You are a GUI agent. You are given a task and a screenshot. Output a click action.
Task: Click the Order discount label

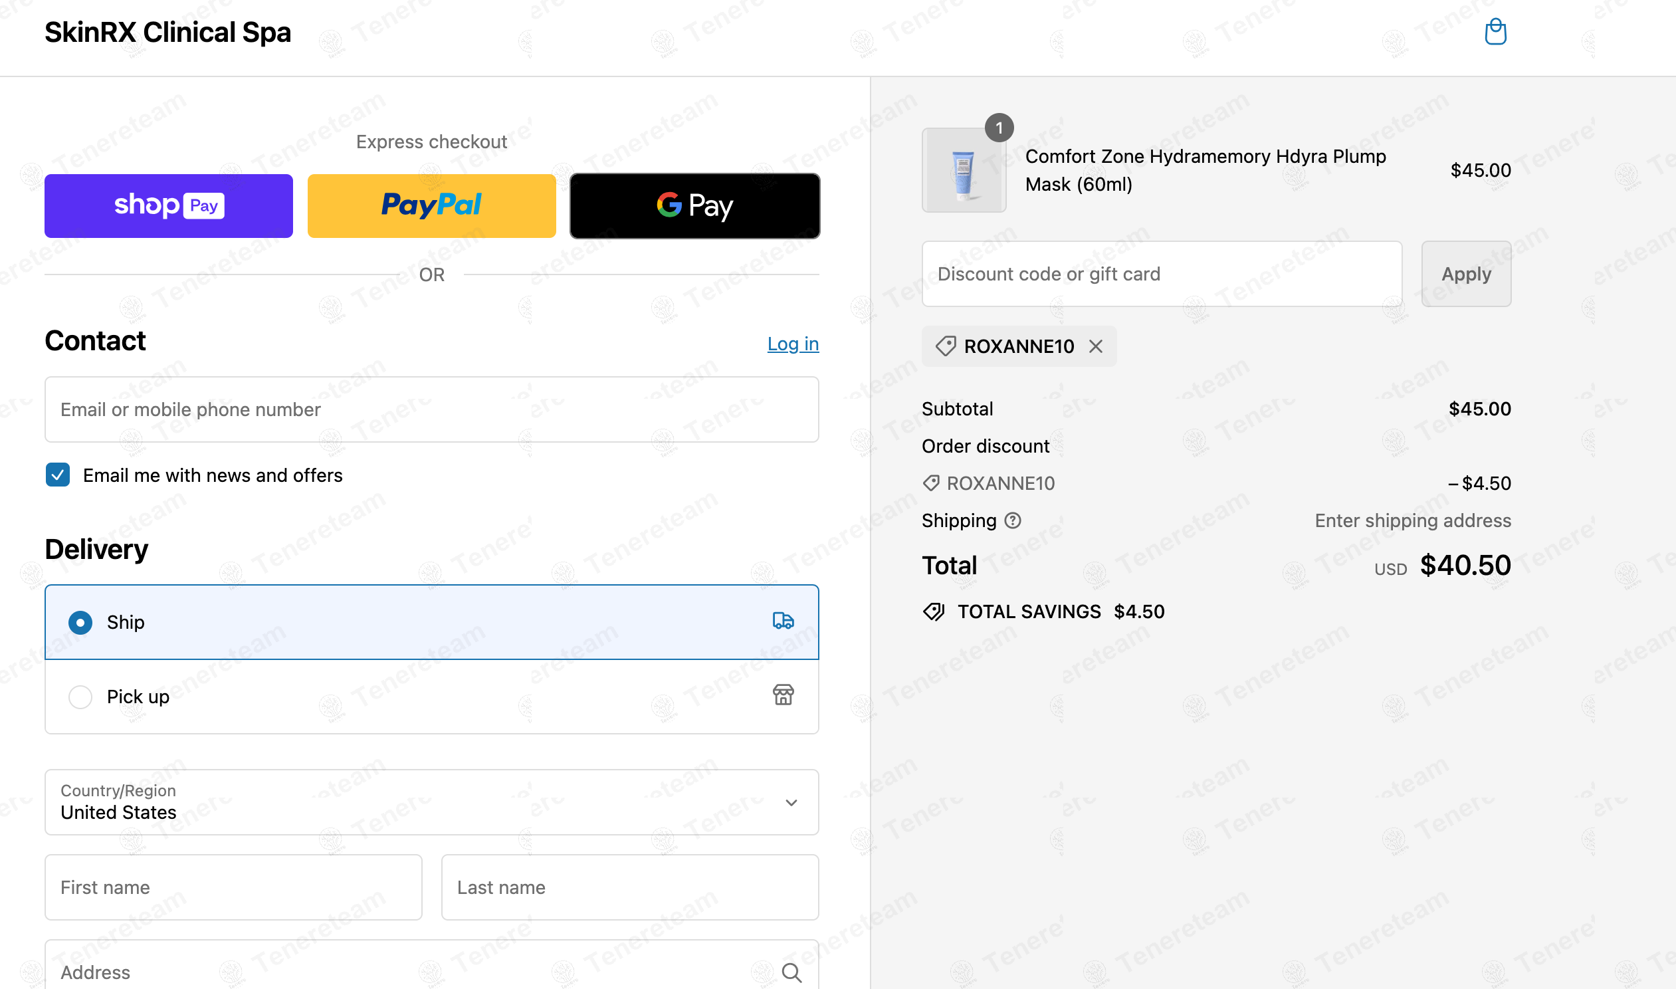(x=986, y=446)
